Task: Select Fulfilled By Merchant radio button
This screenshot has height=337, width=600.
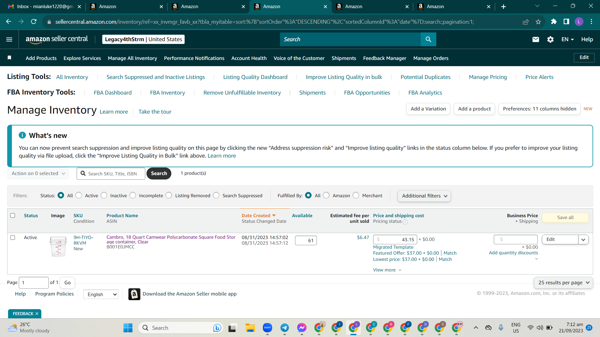Action: pyautogui.click(x=356, y=195)
